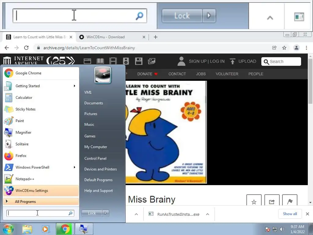
Task: Click the page vertical scrollbar thumb
Action: coord(310,81)
